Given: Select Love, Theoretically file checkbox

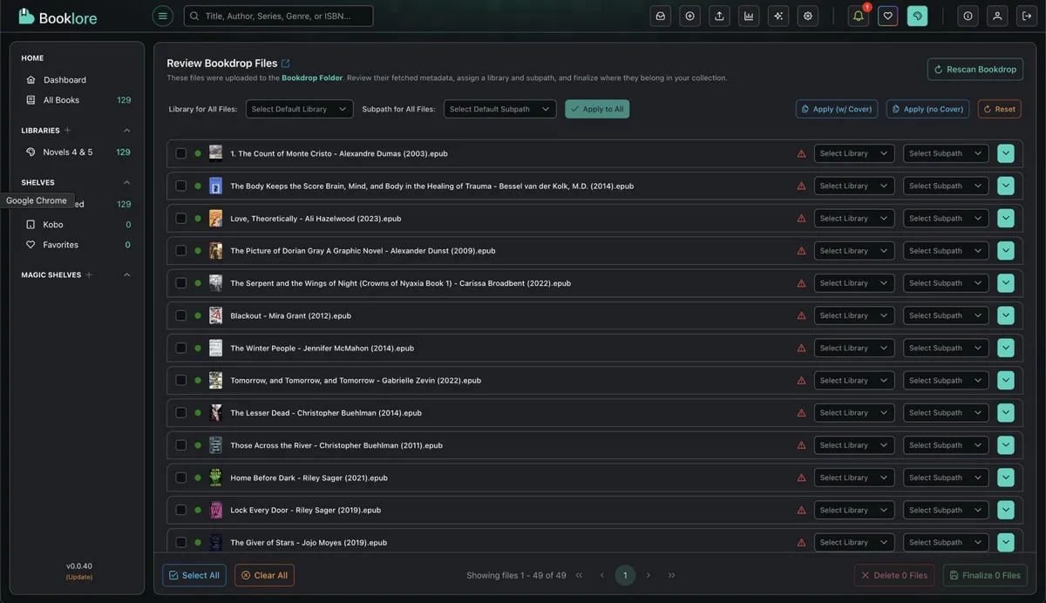Looking at the screenshot, I should tap(181, 218).
